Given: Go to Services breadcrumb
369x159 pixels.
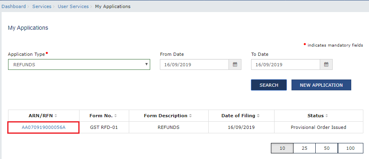Looking at the screenshot, I should (42, 6).
